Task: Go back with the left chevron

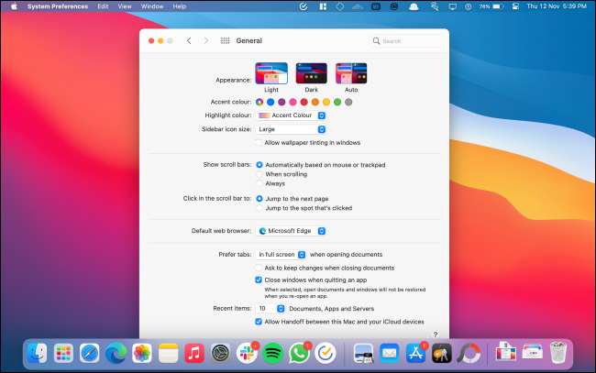Action: [x=189, y=40]
